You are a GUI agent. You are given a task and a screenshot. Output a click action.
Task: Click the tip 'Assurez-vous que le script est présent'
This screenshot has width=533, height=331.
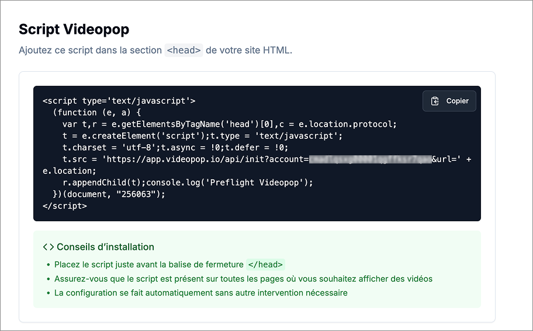point(243,278)
